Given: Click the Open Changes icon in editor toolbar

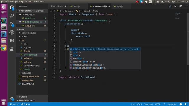Looking at the screenshot, I should click(x=170, y=6).
